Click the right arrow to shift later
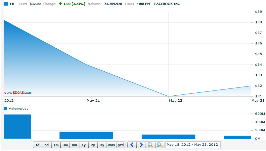 141,145
